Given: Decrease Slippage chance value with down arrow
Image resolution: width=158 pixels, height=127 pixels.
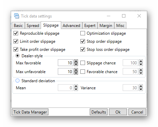Looking at the screenshot, I should 141,64.
